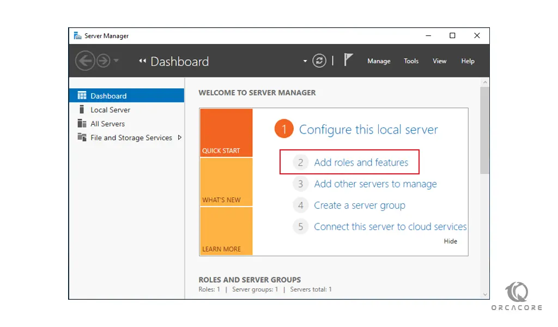Click Configure this local server link
558x327 pixels.
[368, 130]
